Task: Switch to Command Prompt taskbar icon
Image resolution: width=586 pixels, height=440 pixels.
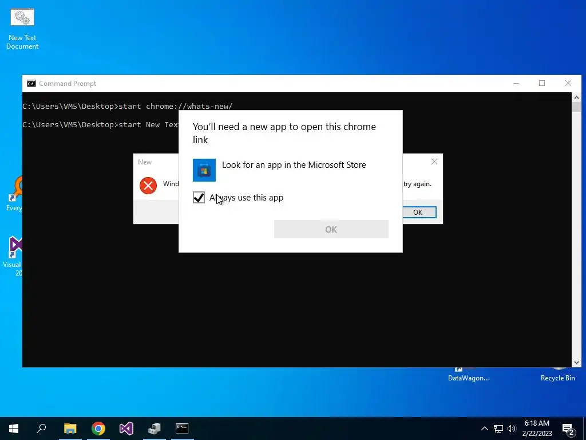Action: [x=182, y=429]
